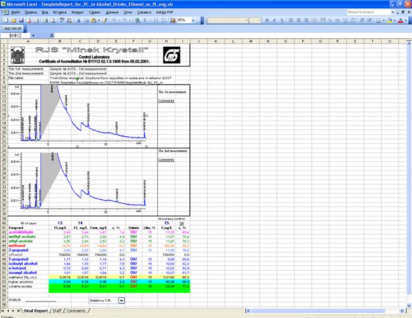Screen dimensions: 412x318
Task: Click the Increase Indent icon
Action: click(370, 20)
